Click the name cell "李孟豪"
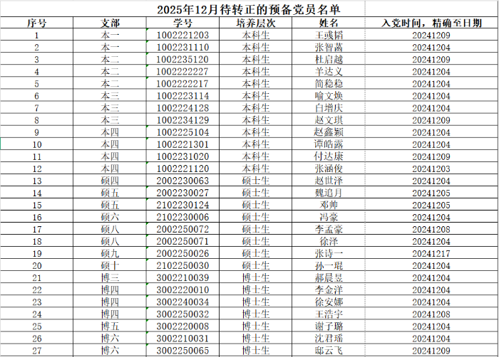This screenshot has width=499, height=357. click(x=329, y=229)
